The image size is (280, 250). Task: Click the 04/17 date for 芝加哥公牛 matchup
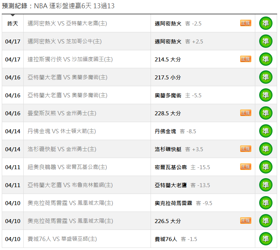[x=13, y=42]
